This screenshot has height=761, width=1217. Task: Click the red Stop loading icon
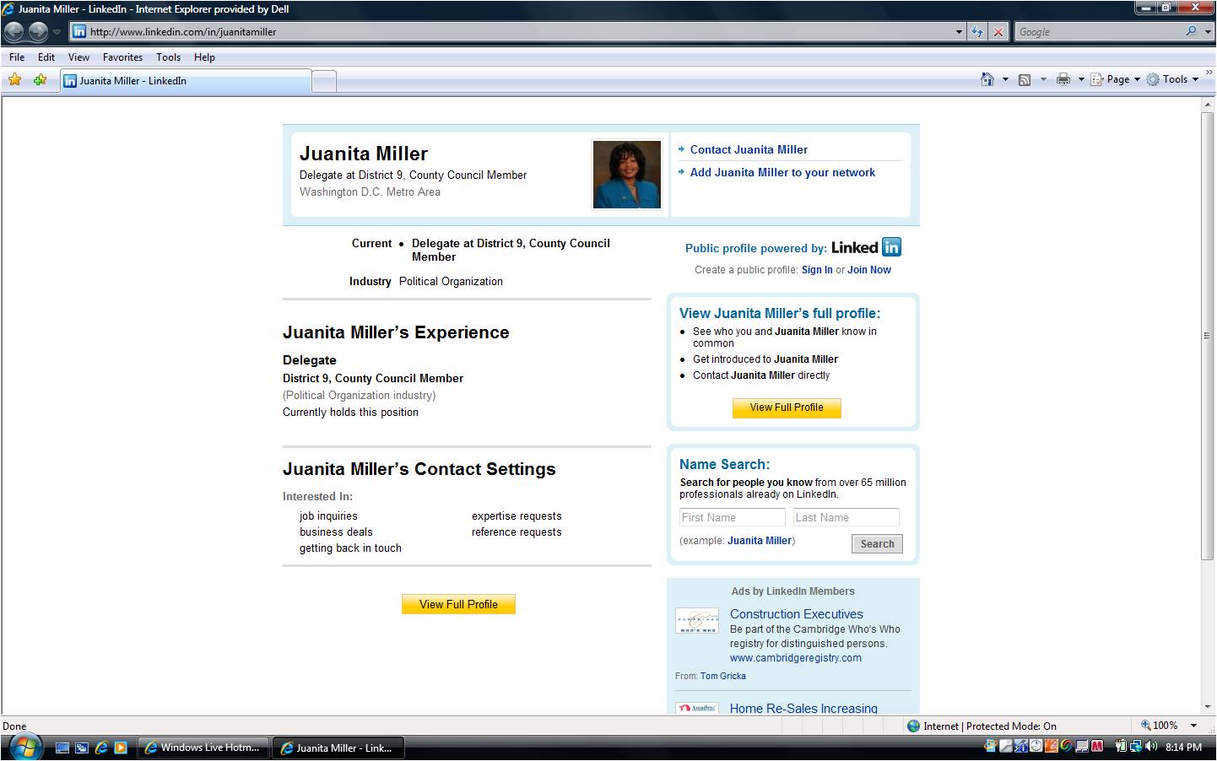tap(998, 32)
